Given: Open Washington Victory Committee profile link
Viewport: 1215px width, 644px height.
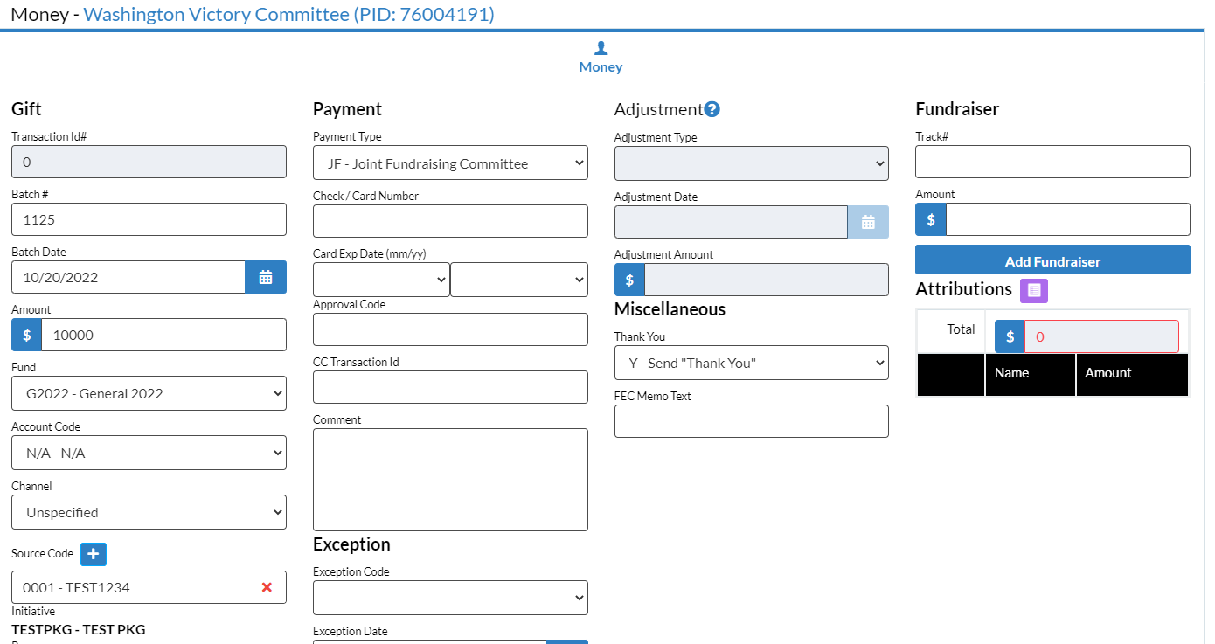Looking at the screenshot, I should click(x=288, y=14).
